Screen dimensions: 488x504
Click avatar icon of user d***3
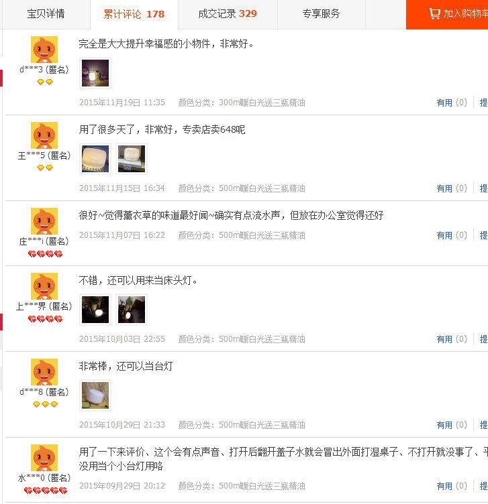point(44,50)
